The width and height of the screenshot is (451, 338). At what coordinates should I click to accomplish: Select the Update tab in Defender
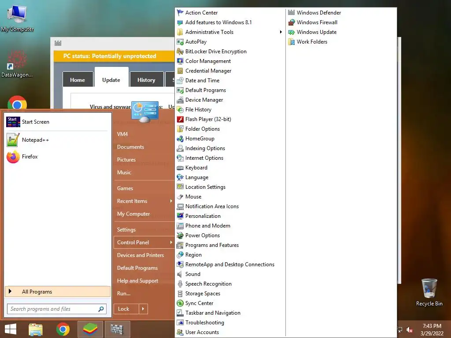tap(111, 78)
